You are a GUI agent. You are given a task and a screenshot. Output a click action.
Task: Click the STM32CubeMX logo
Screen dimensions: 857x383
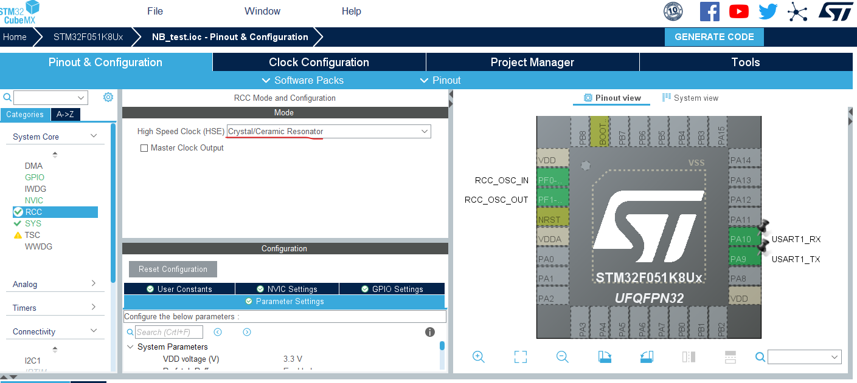pos(20,12)
